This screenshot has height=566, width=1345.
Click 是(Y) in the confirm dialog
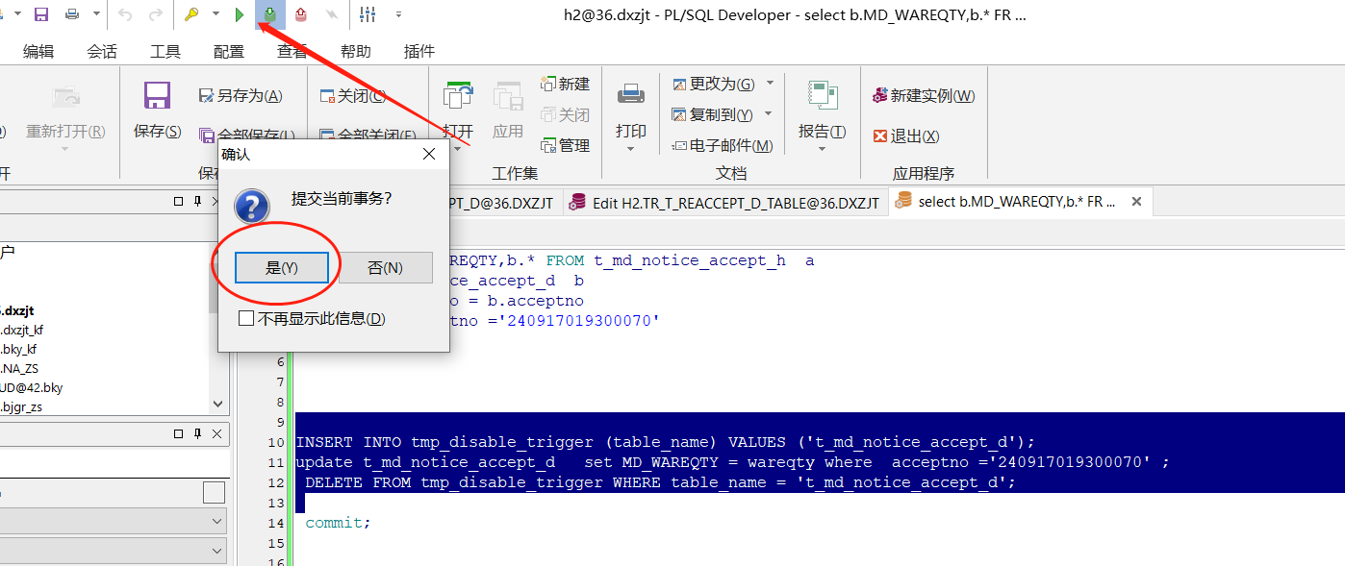[x=283, y=268]
